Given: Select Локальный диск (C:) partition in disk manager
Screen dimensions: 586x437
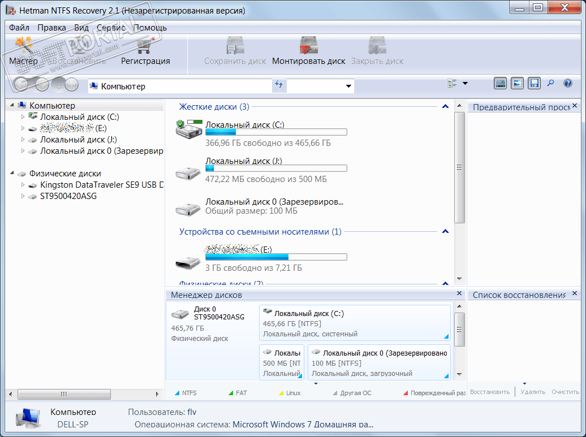Looking at the screenshot, I should 355,323.
